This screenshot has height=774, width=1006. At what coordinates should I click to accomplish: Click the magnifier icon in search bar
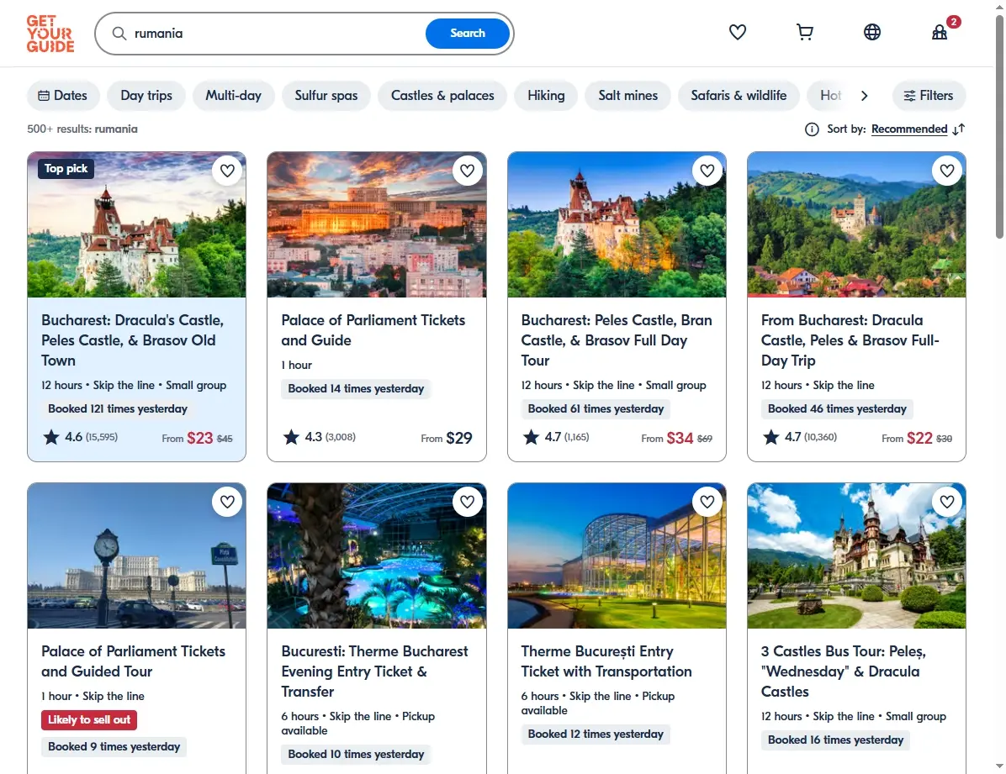click(119, 34)
